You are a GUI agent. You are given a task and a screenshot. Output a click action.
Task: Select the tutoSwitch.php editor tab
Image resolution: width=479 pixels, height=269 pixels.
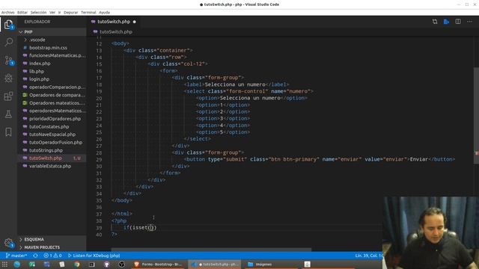(x=114, y=22)
